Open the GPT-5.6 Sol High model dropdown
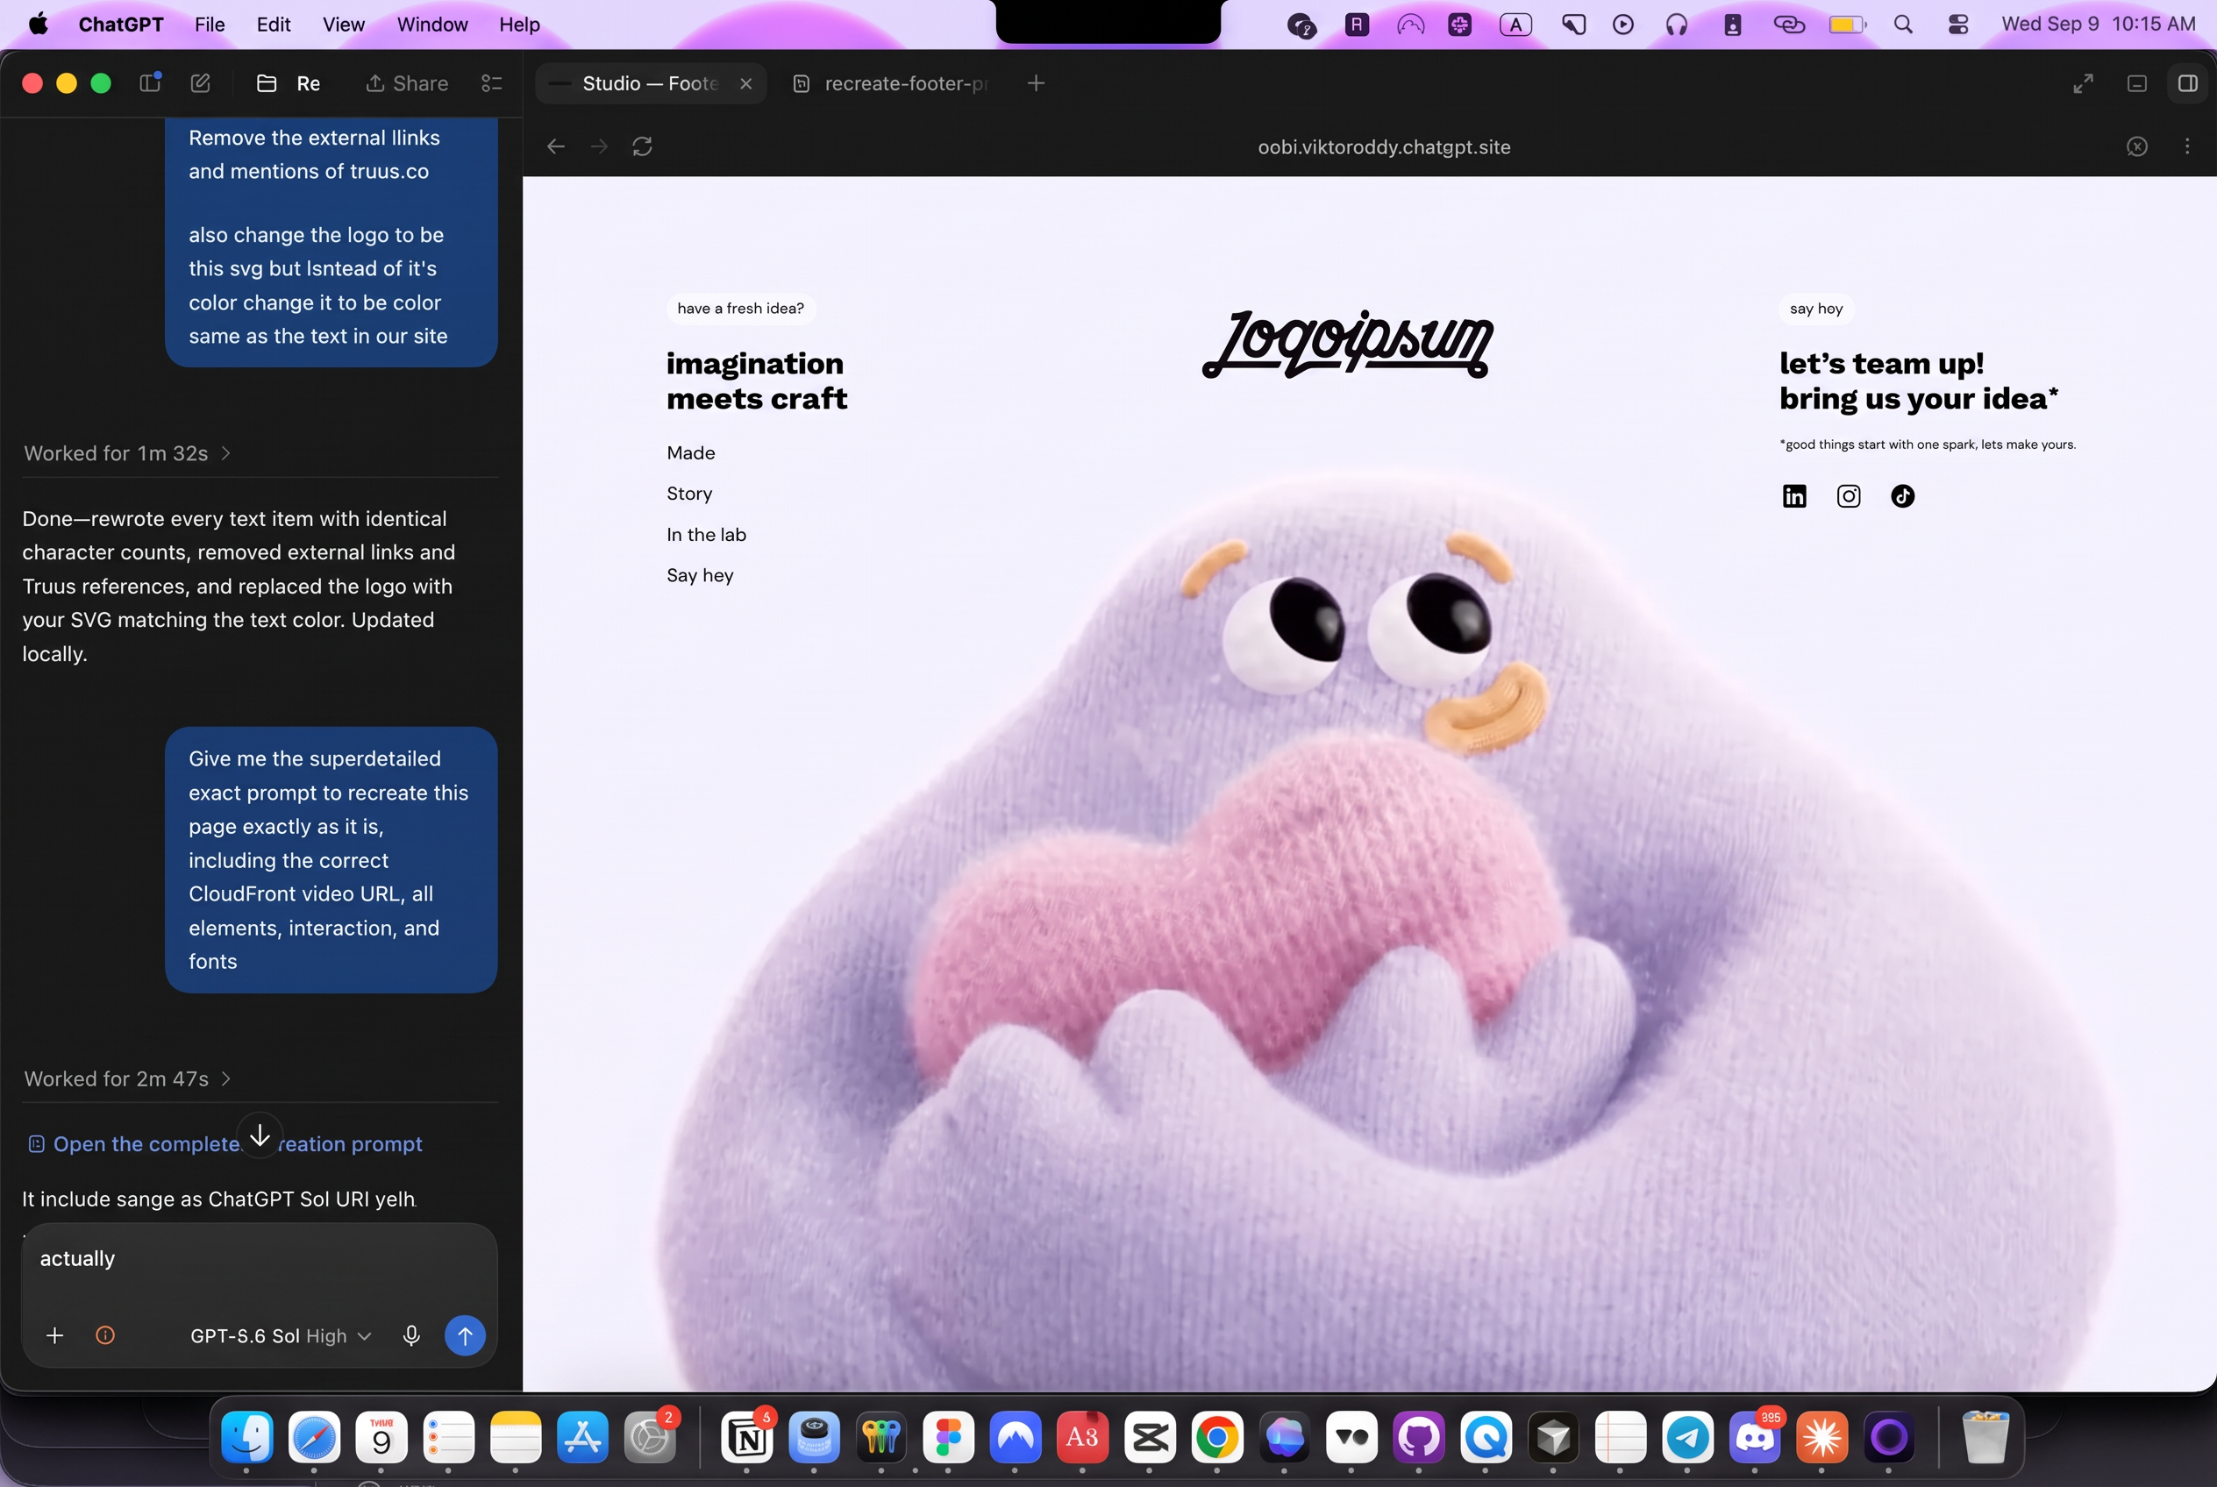 point(280,1335)
